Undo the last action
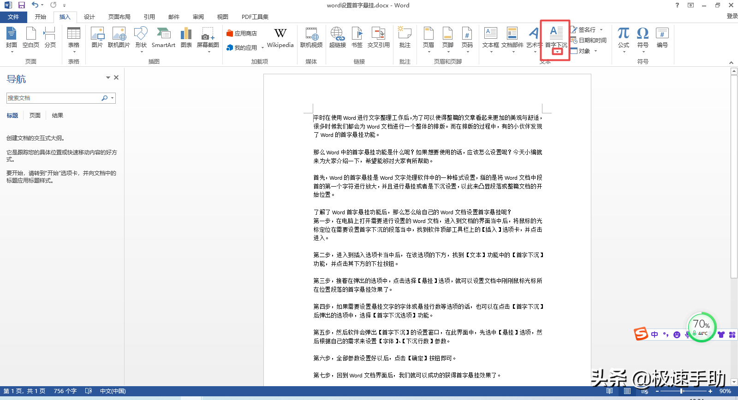Screen dimensions: 738x400 pyautogui.click(x=35, y=5)
